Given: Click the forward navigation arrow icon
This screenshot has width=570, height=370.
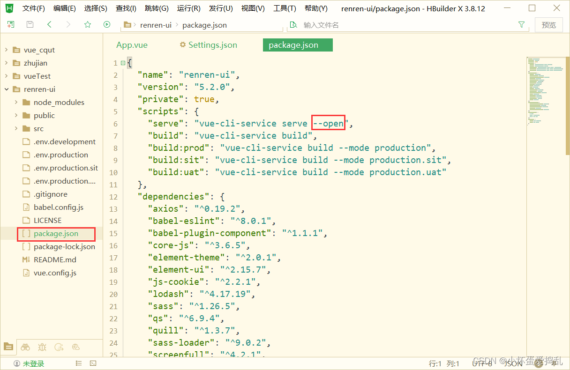Looking at the screenshot, I should (x=68, y=24).
